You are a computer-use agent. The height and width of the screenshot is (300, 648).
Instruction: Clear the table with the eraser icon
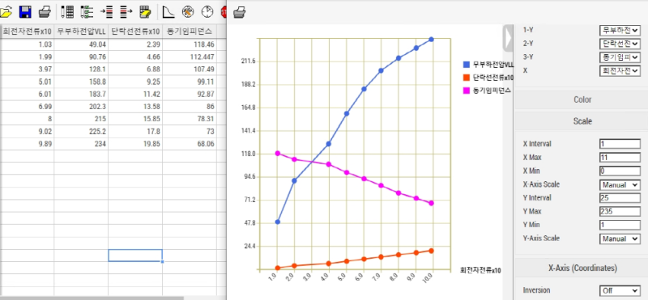(x=146, y=12)
